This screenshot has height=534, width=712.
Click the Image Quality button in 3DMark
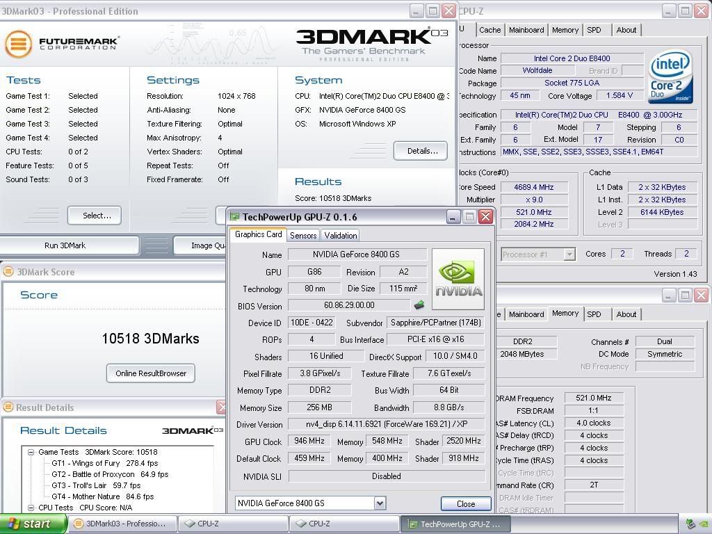(200, 245)
